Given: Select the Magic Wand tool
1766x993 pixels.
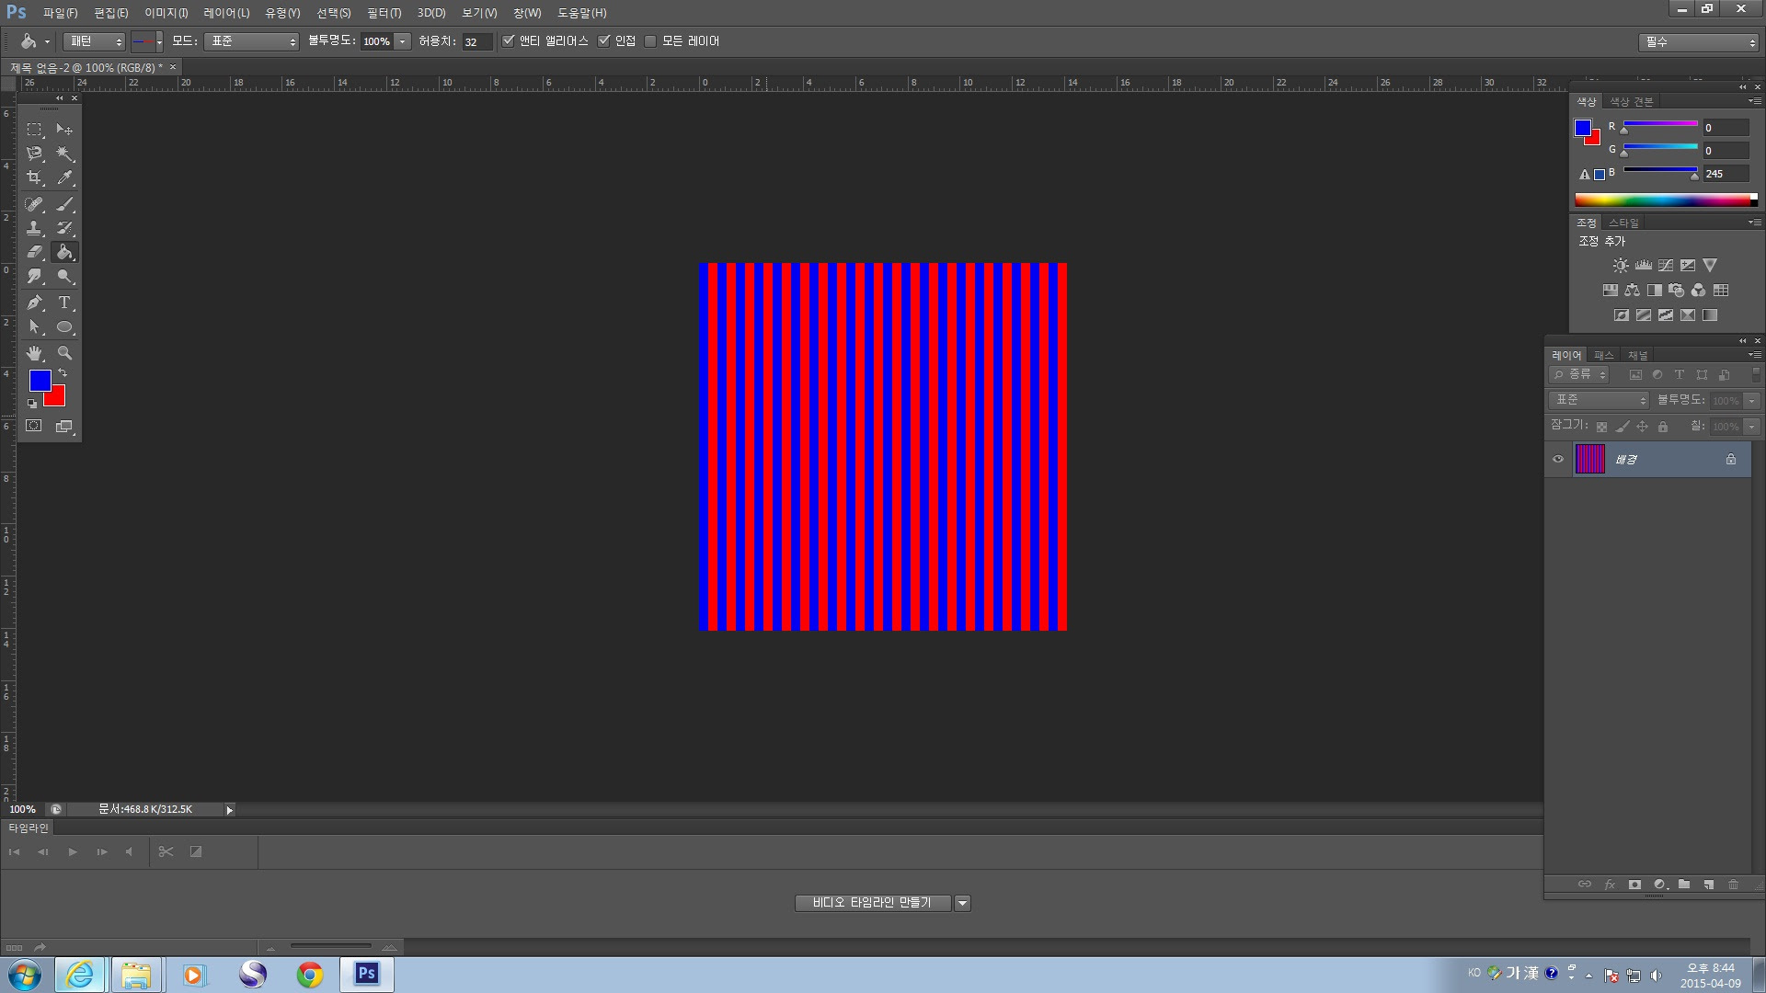Looking at the screenshot, I should coord(64,154).
